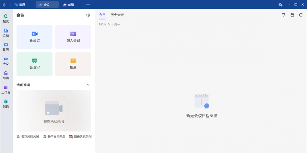Collapse the 会前准备 section

[88, 85]
